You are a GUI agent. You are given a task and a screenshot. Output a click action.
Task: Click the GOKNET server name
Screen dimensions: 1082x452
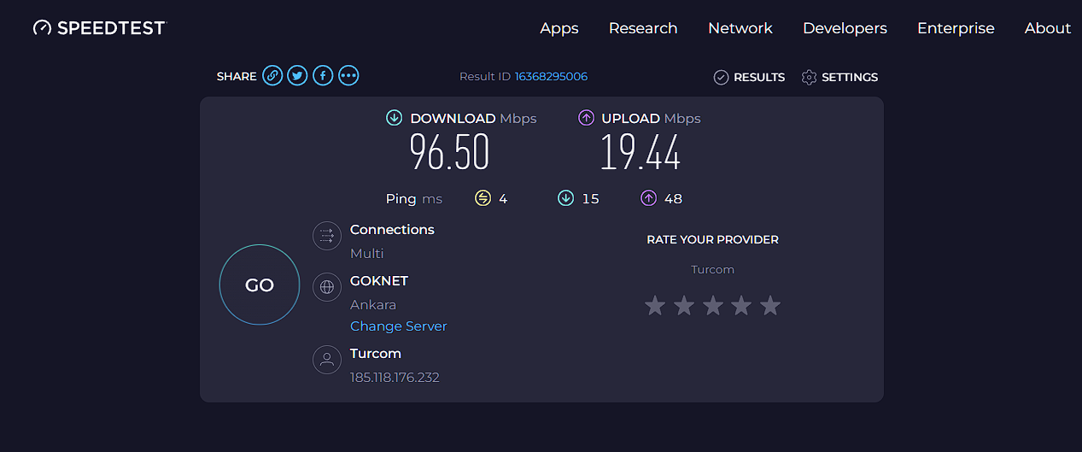[x=379, y=281]
